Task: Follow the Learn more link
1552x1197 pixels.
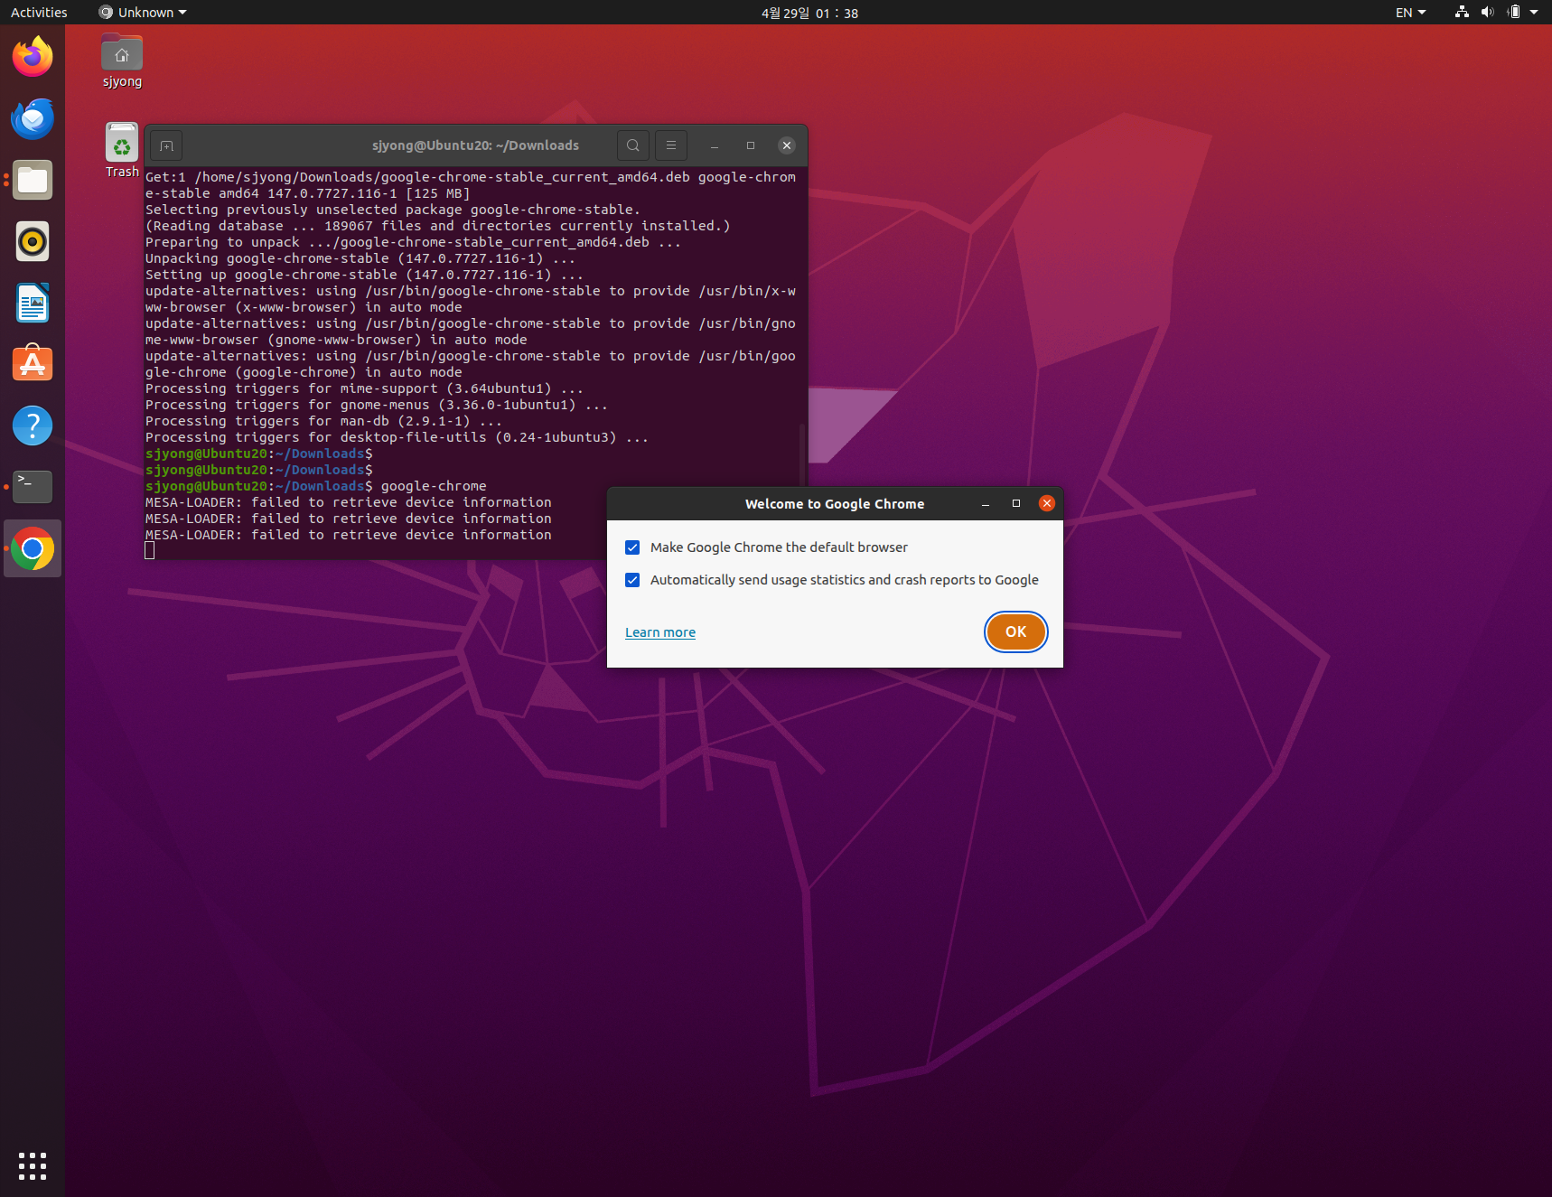Action: [660, 632]
